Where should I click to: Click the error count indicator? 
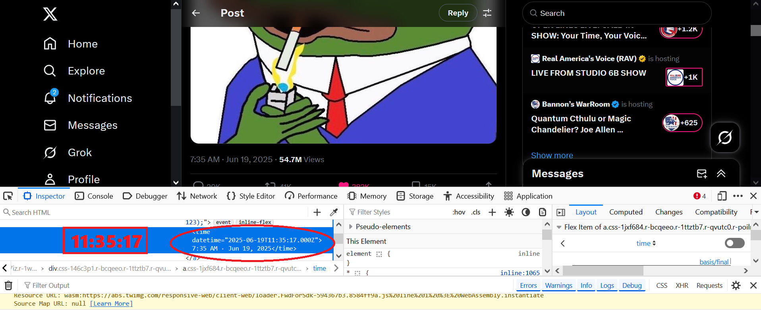(699, 196)
